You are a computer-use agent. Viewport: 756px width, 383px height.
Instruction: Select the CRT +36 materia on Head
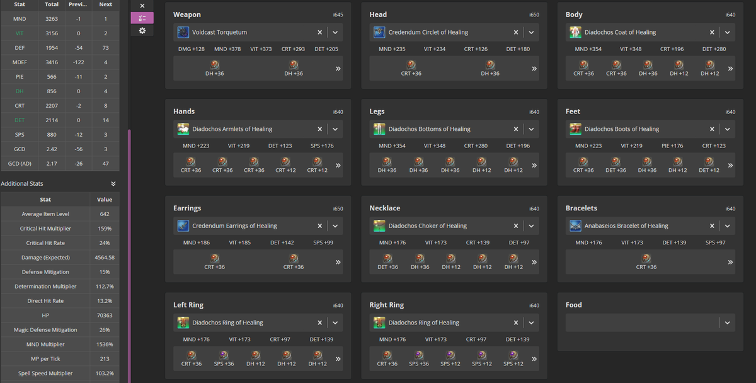(411, 69)
